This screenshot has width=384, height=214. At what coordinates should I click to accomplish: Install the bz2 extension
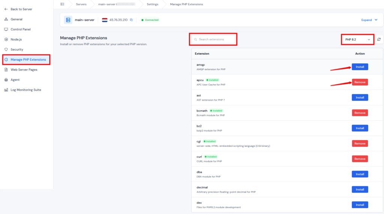pyautogui.click(x=360, y=128)
